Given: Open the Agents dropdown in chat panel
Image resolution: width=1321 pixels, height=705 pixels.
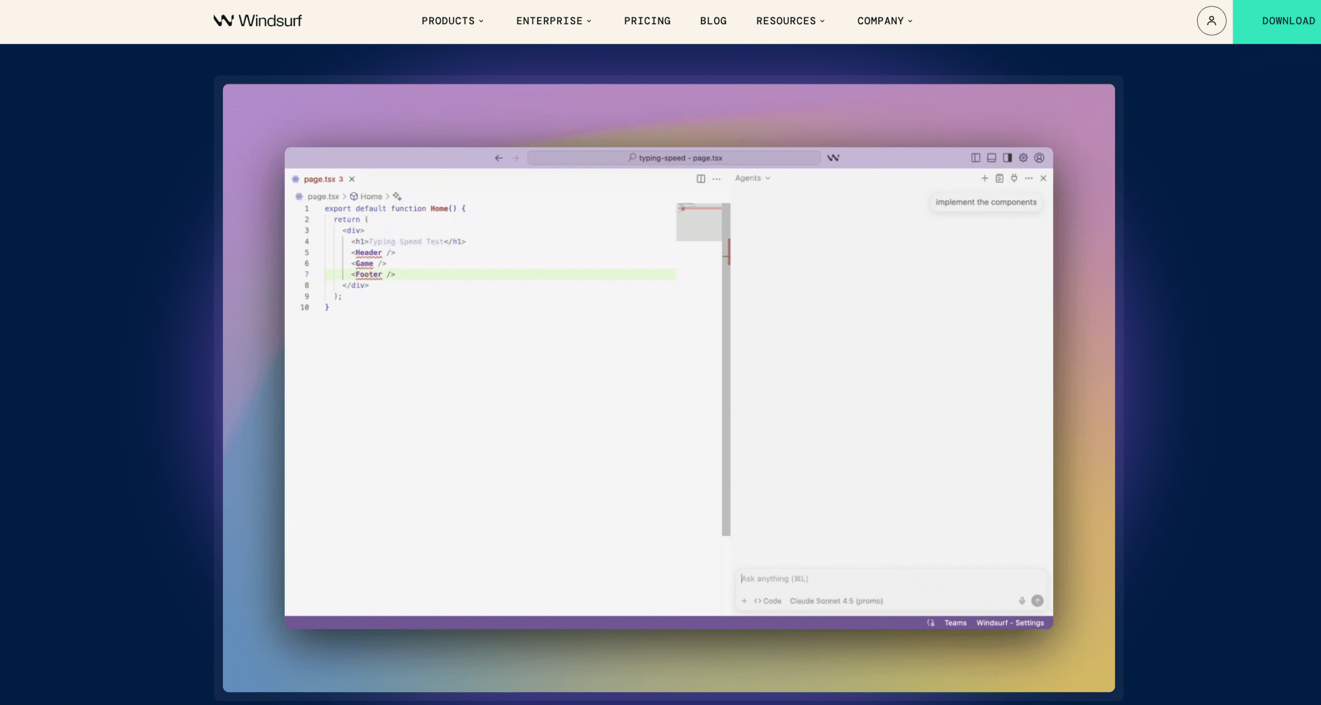Looking at the screenshot, I should click(752, 178).
